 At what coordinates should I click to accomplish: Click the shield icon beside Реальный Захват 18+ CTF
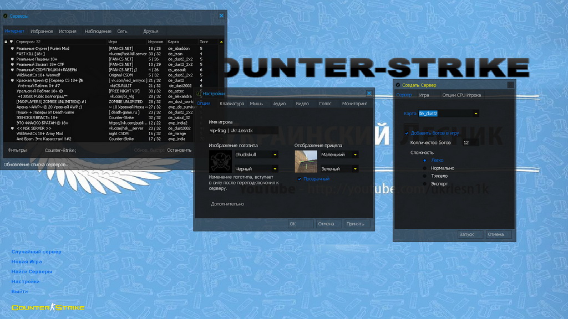[12, 64]
